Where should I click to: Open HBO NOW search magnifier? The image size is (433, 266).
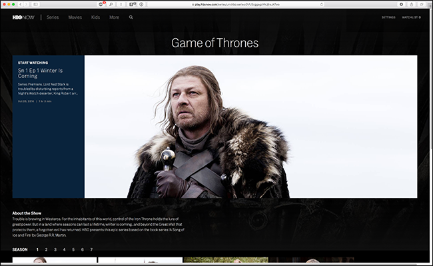coord(131,17)
